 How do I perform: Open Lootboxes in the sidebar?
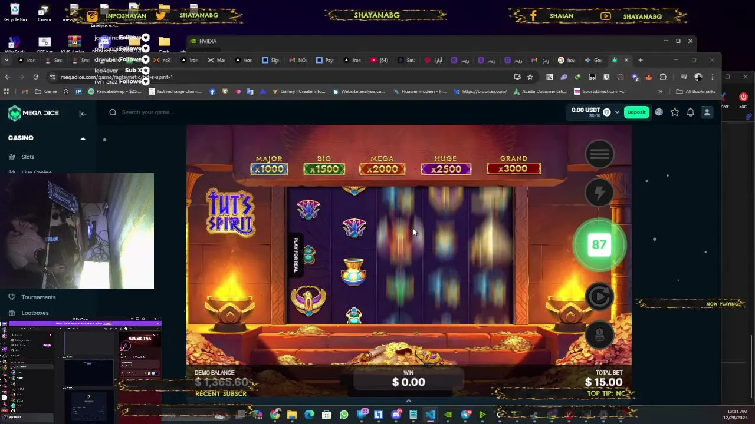pos(35,313)
